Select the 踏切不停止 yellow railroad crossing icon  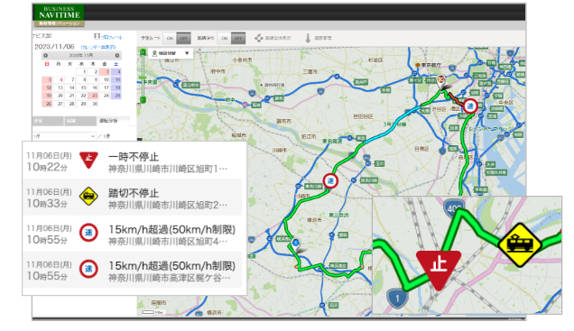[x=88, y=197]
